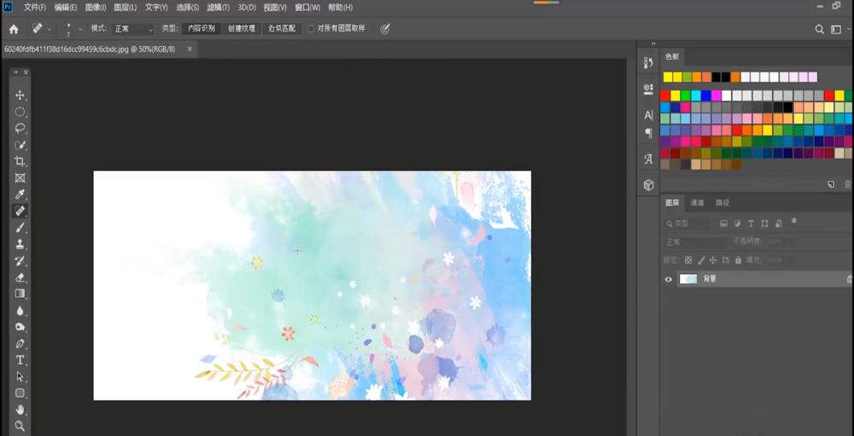The image size is (854, 436).
Task: Select the Zoom tool
Action: pyautogui.click(x=20, y=426)
